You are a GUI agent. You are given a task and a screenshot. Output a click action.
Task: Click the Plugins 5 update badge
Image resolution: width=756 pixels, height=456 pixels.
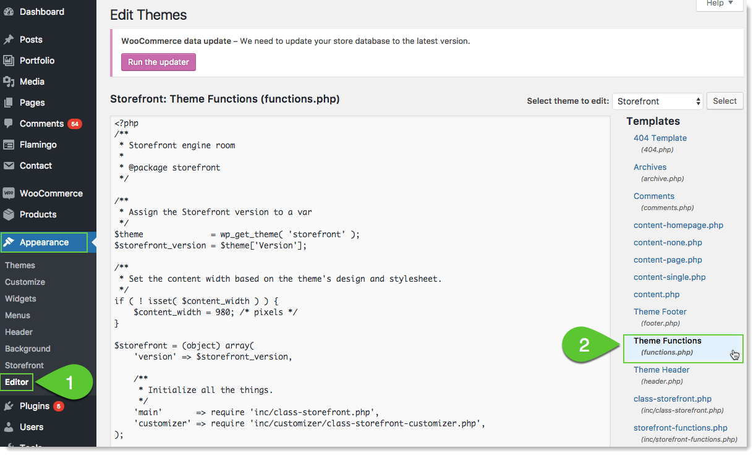(58, 406)
